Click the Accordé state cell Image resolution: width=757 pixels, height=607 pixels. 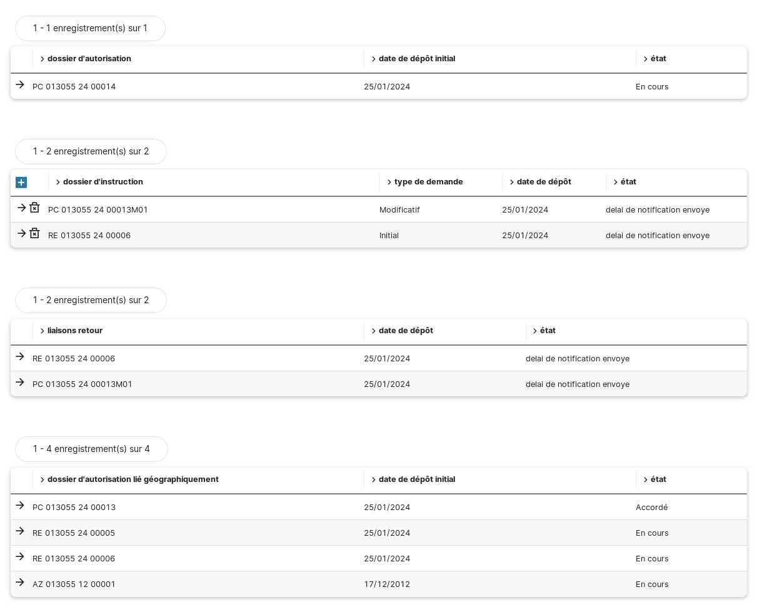651,508
